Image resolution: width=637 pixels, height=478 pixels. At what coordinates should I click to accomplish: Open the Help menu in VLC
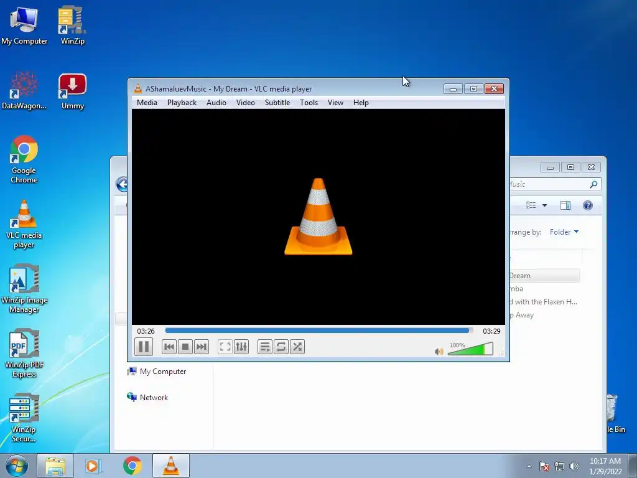[x=361, y=103]
